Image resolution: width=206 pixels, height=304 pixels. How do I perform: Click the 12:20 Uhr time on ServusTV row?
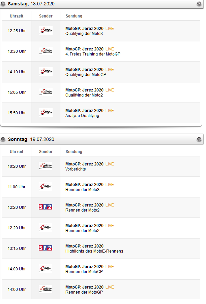coord(17,228)
